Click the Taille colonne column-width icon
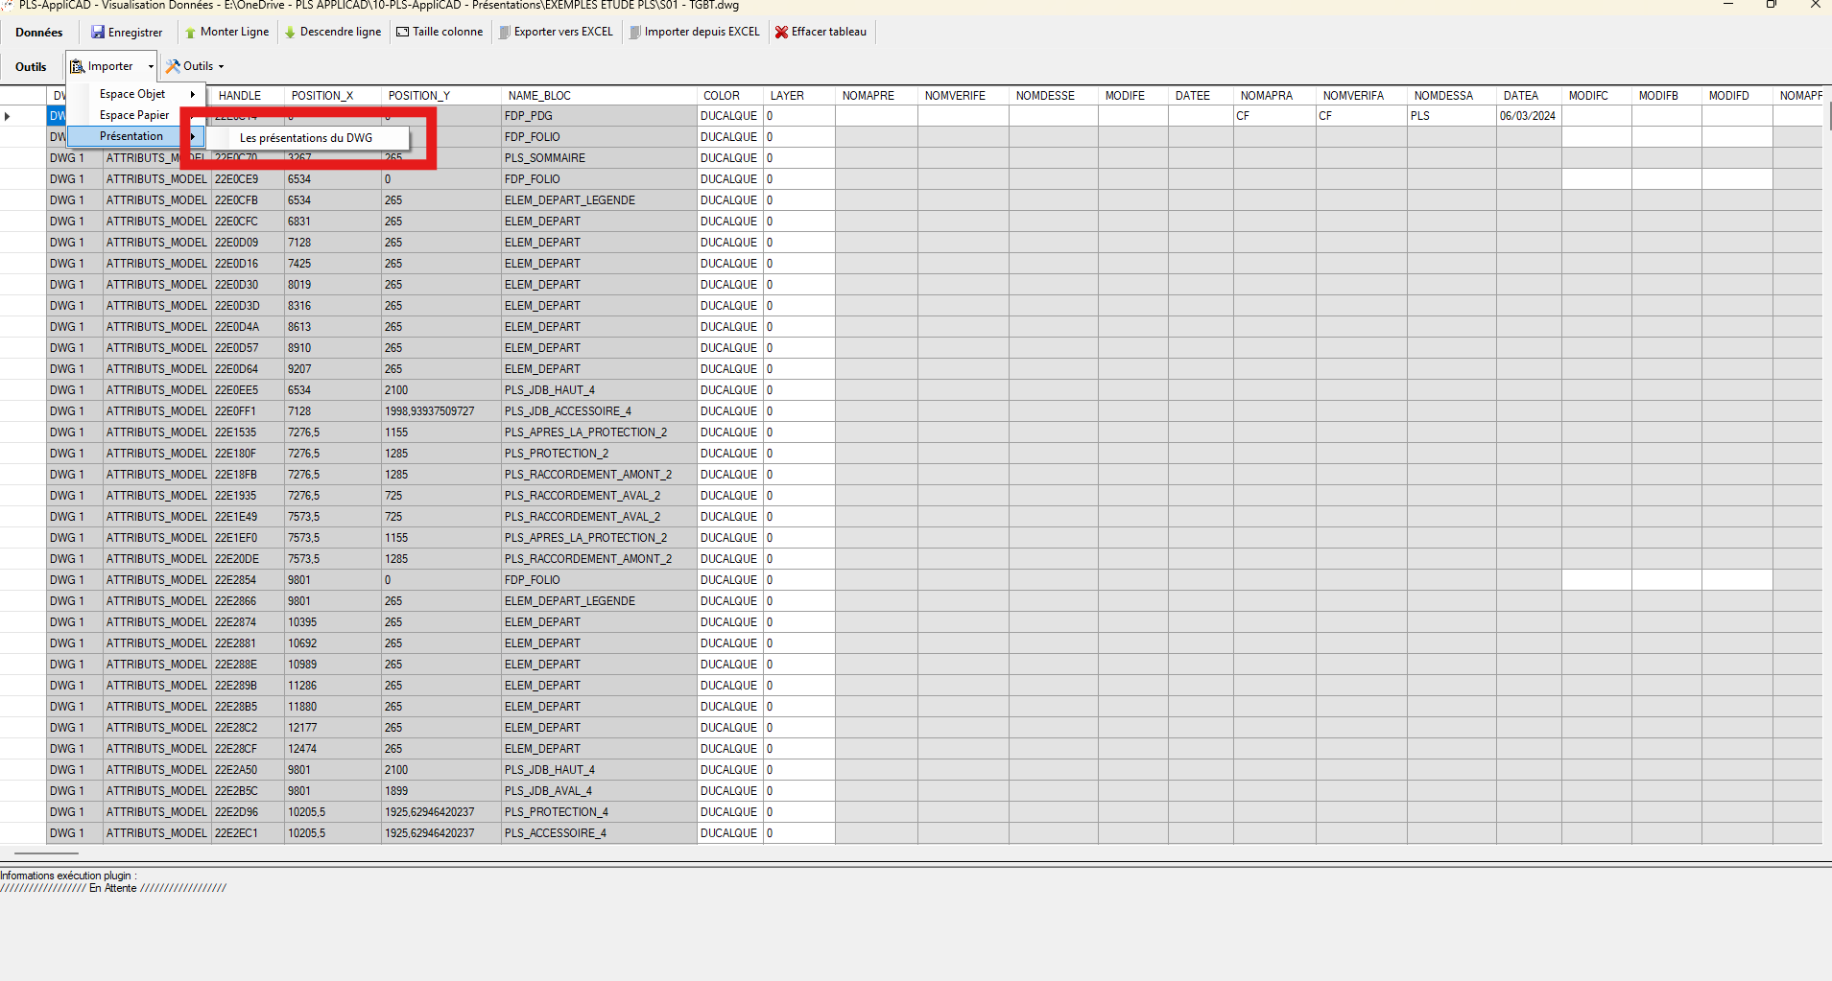Screen dimensions: 1832x981 [401, 32]
